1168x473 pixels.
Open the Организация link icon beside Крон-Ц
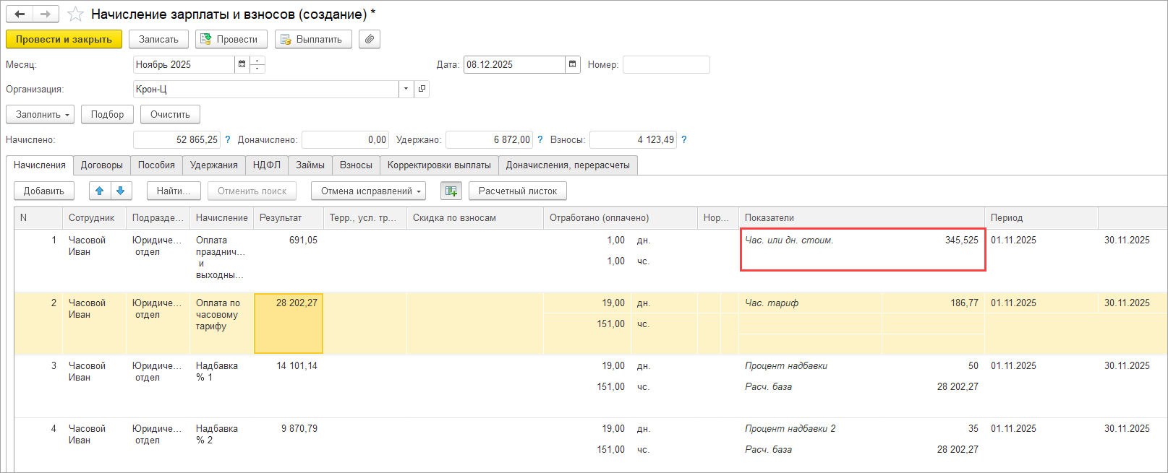click(x=422, y=89)
